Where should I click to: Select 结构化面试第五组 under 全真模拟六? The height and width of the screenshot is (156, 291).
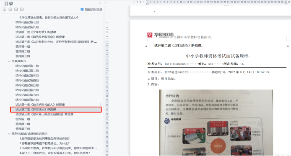point(27,85)
